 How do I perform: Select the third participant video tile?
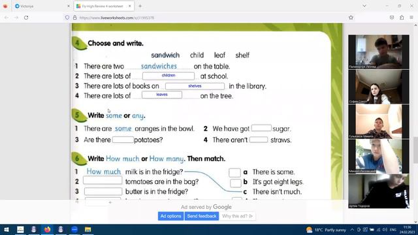click(379, 121)
